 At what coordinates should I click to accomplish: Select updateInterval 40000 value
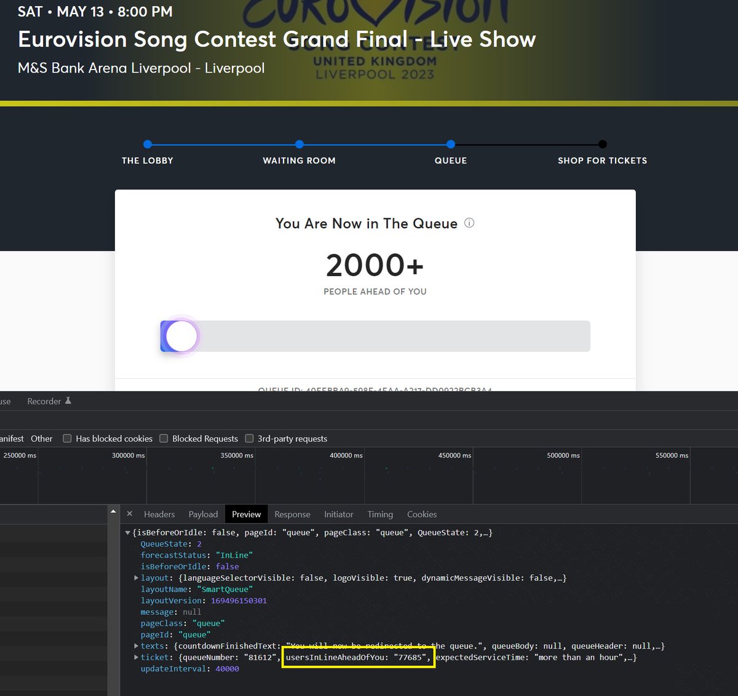(x=227, y=669)
